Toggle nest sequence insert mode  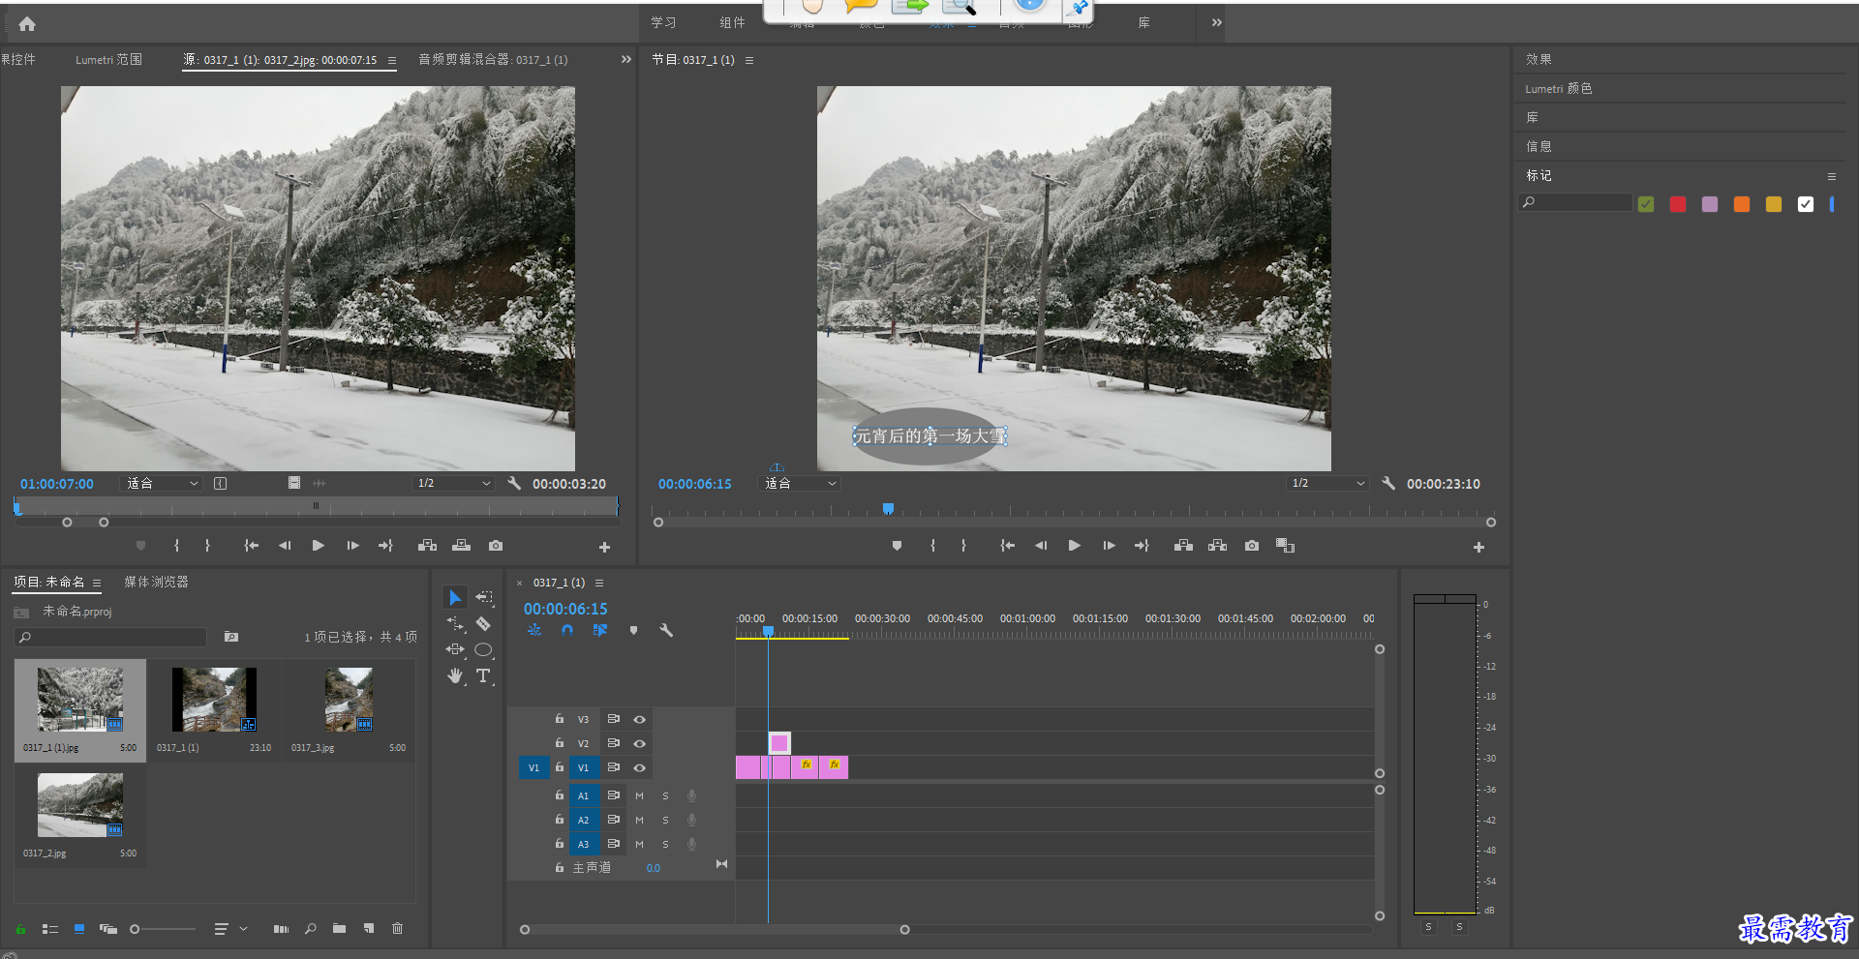tap(534, 630)
